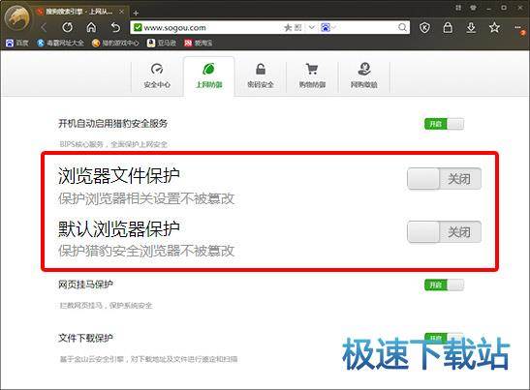The height and width of the screenshot is (390, 530).
Task: Click the search magnifier in address bar
Action: (402, 27)
